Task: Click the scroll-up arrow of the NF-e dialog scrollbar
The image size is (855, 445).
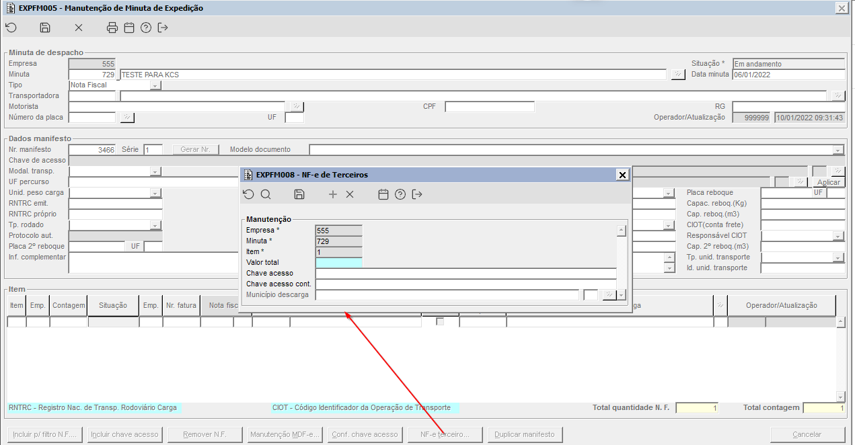Action: (622, 231)
